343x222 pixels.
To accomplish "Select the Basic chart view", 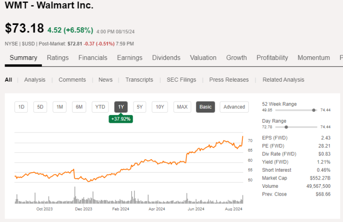I will click(205, 107).
